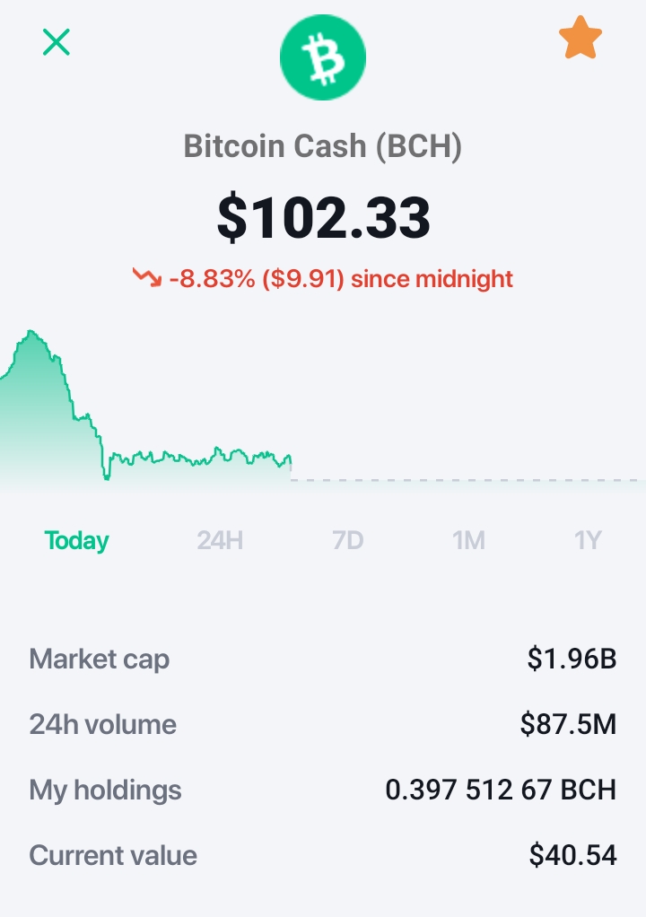Show the 1Y price chart
The height and width of the screenshot is (917, 646).
tap(588, 540)
